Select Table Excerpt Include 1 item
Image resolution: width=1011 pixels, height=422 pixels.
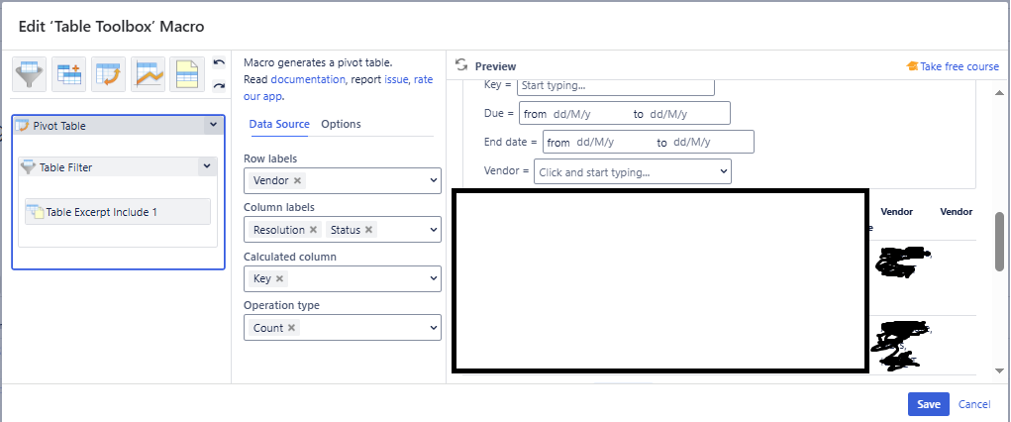tap(118, 212)
